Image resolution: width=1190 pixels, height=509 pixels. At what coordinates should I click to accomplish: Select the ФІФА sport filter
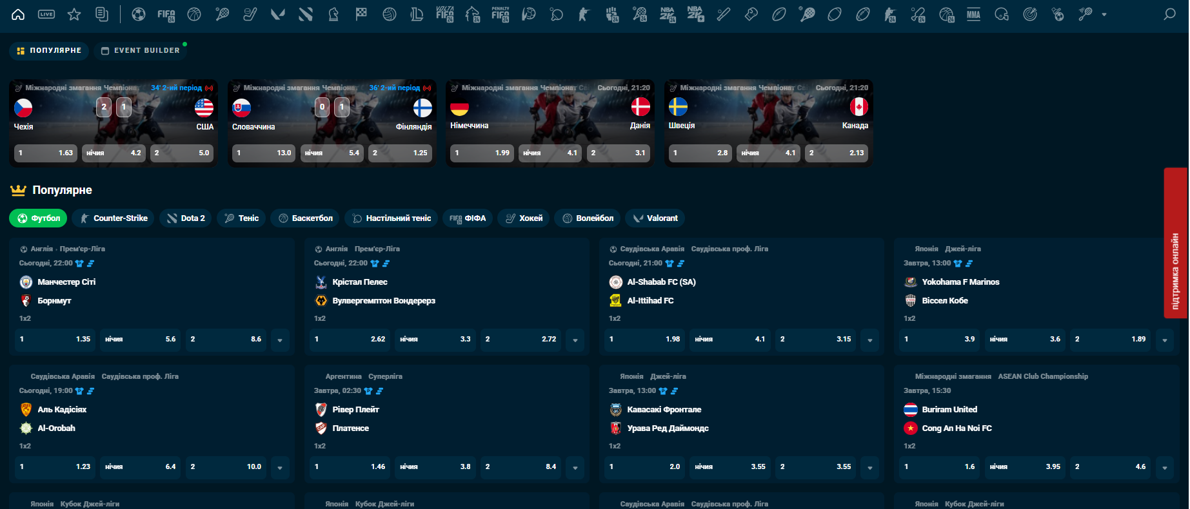[468, 218]
